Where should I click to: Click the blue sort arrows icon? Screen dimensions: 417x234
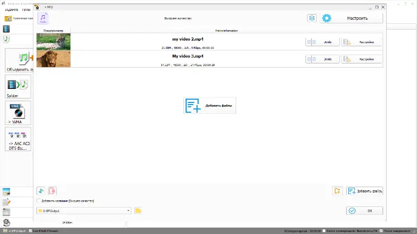41,191
